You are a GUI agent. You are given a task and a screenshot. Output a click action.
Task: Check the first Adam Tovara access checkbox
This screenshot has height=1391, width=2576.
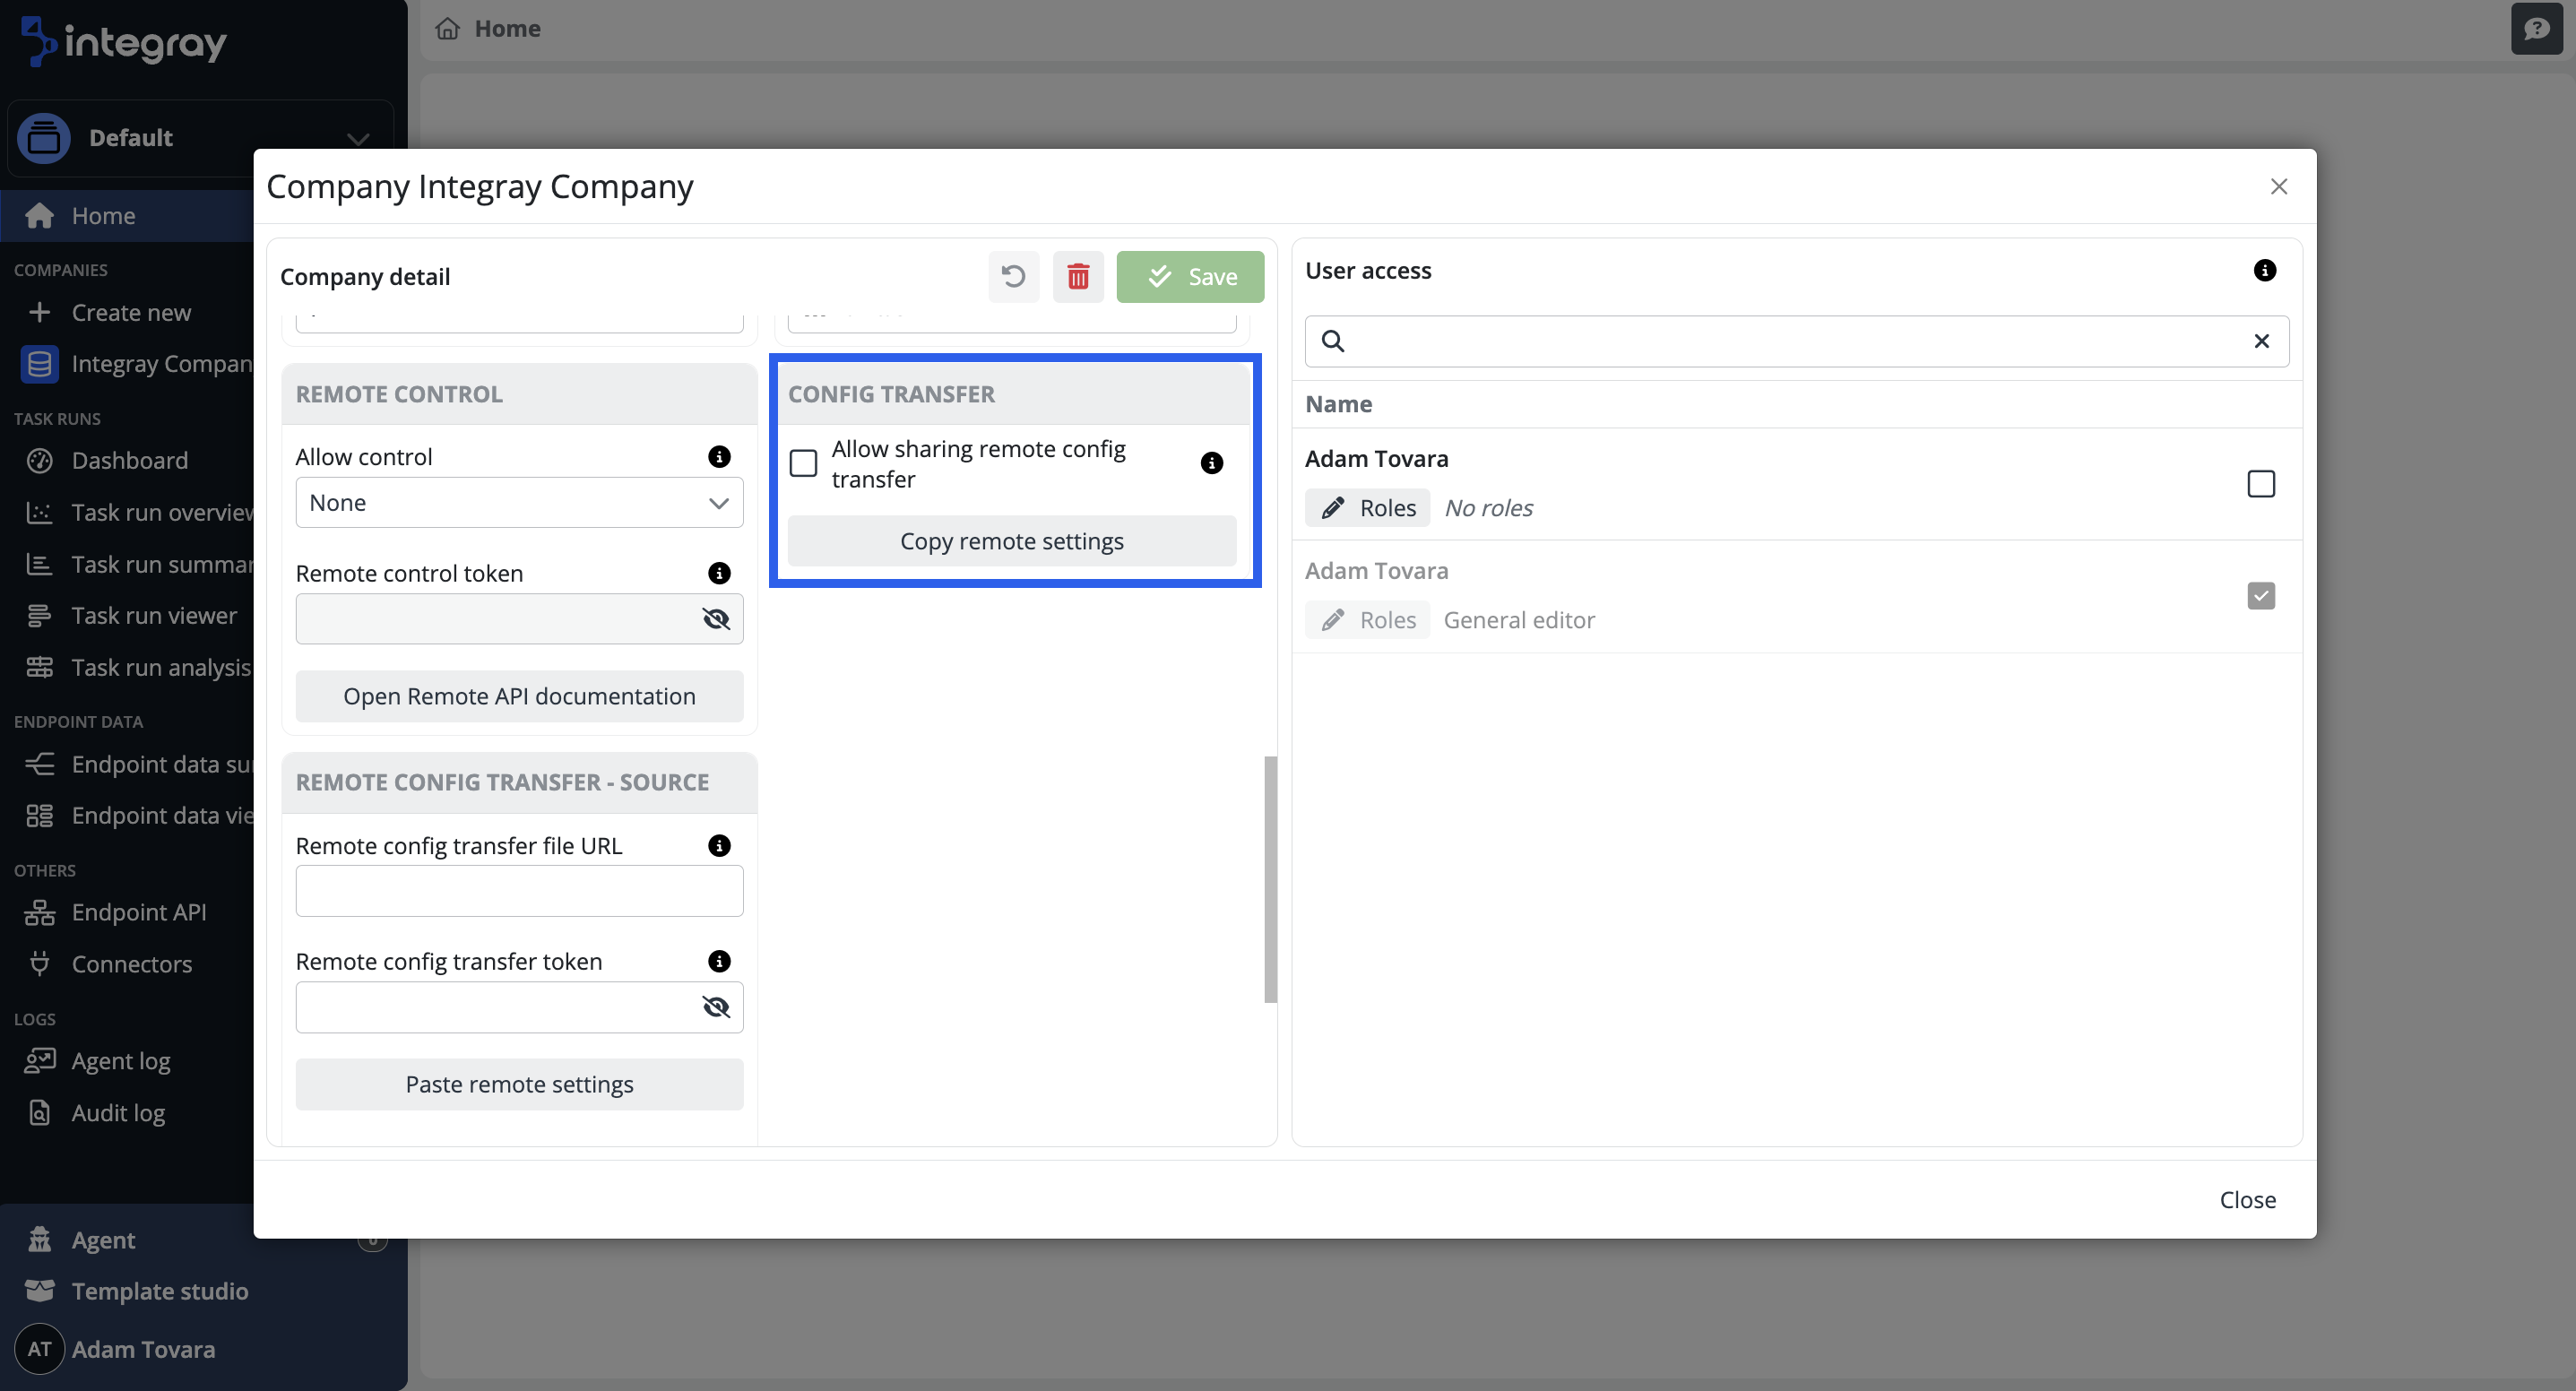2260,484
